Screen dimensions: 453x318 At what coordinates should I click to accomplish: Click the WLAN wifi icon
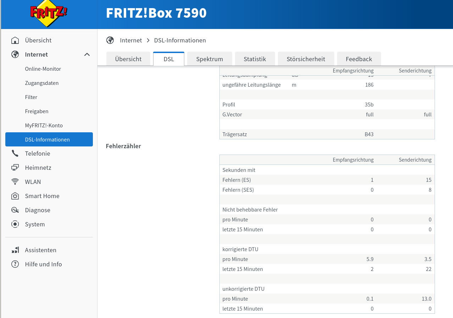point(15,182)
